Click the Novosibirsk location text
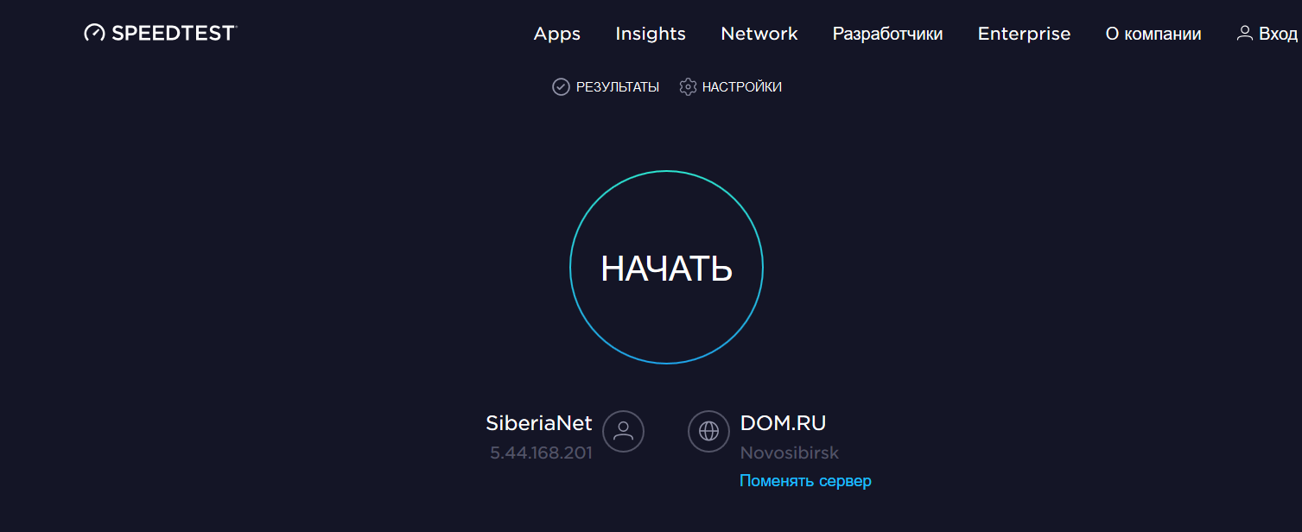 (790, 453)
